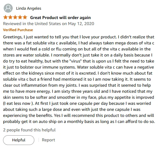Open Linda Angeles's profile name link
This screenshot has width=158, height=148.
(29, 8)
